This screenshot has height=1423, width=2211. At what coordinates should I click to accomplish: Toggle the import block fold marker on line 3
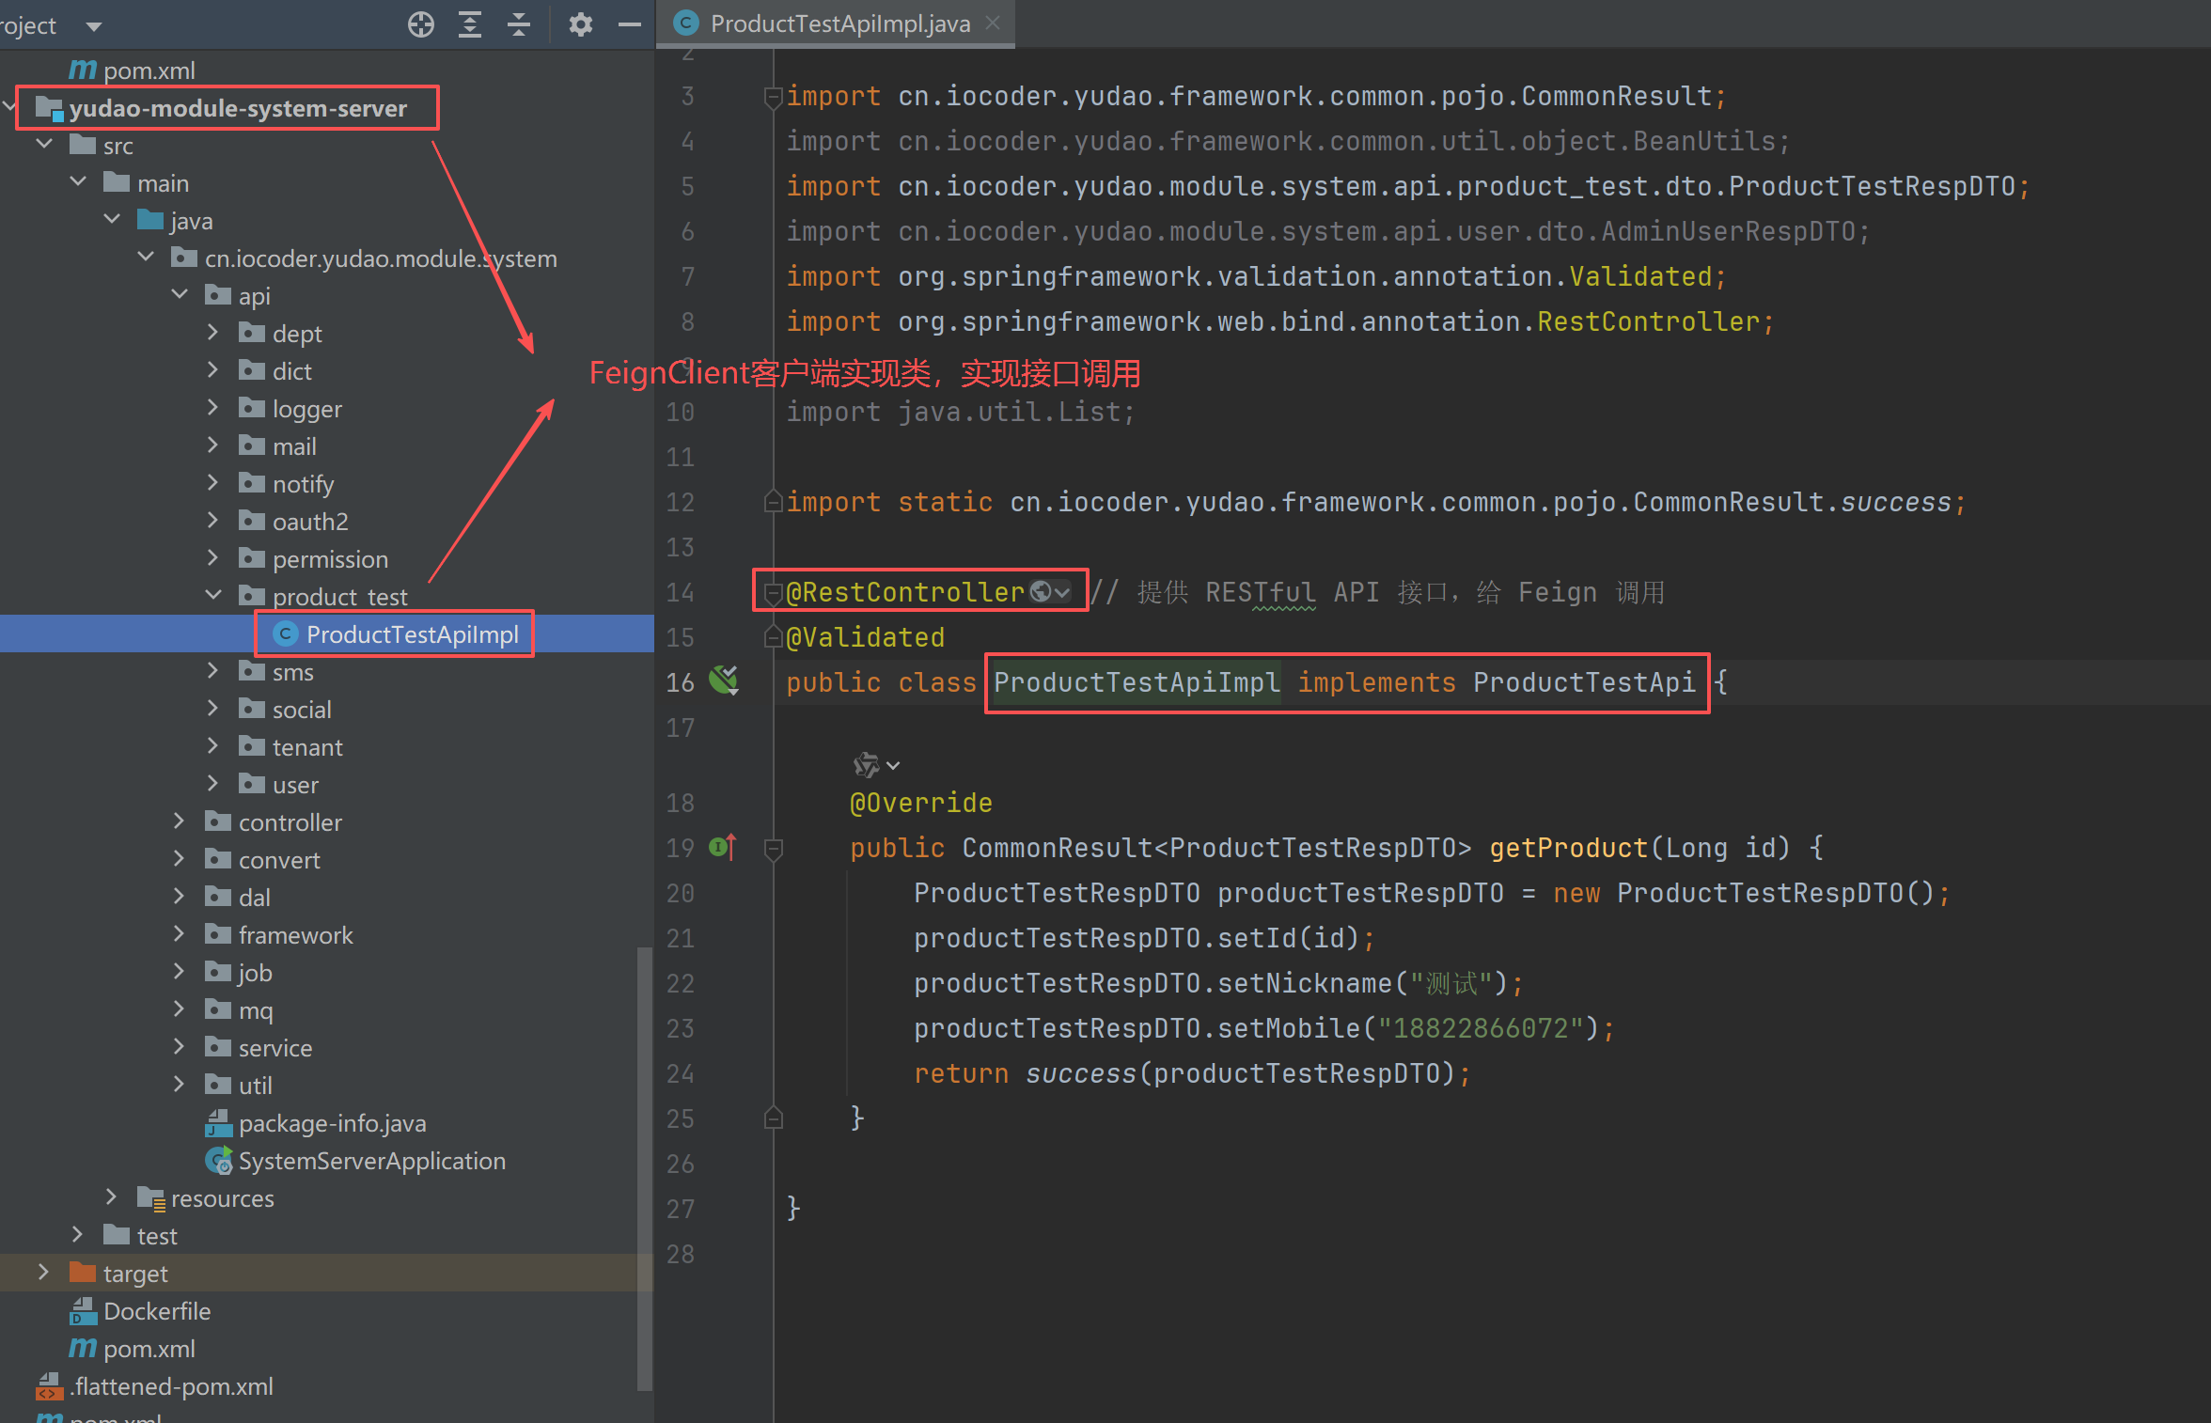(x=774, y=97)
